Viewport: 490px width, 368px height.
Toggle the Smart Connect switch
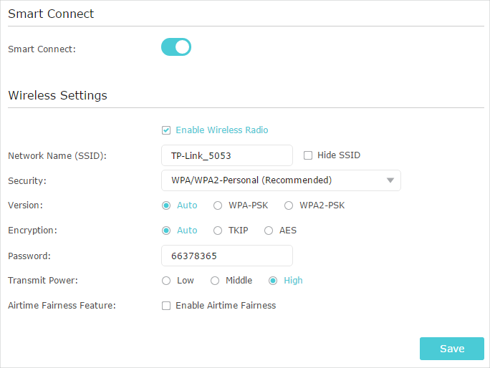(176, 47)
